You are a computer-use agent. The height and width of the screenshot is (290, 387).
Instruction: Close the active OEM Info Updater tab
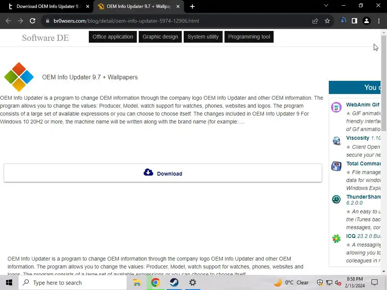point(178,7)
